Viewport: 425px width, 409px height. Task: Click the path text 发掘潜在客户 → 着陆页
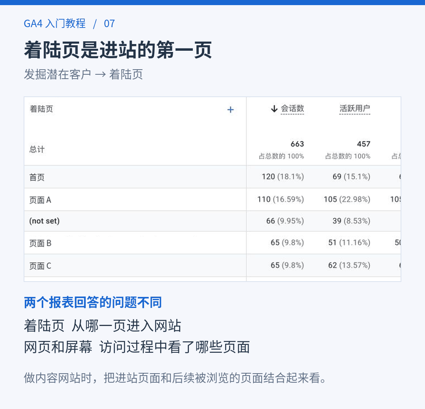83,74
